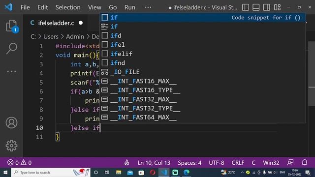Open Microsoft Store on the taskbar
315x177 pixels.
(141, 173)
